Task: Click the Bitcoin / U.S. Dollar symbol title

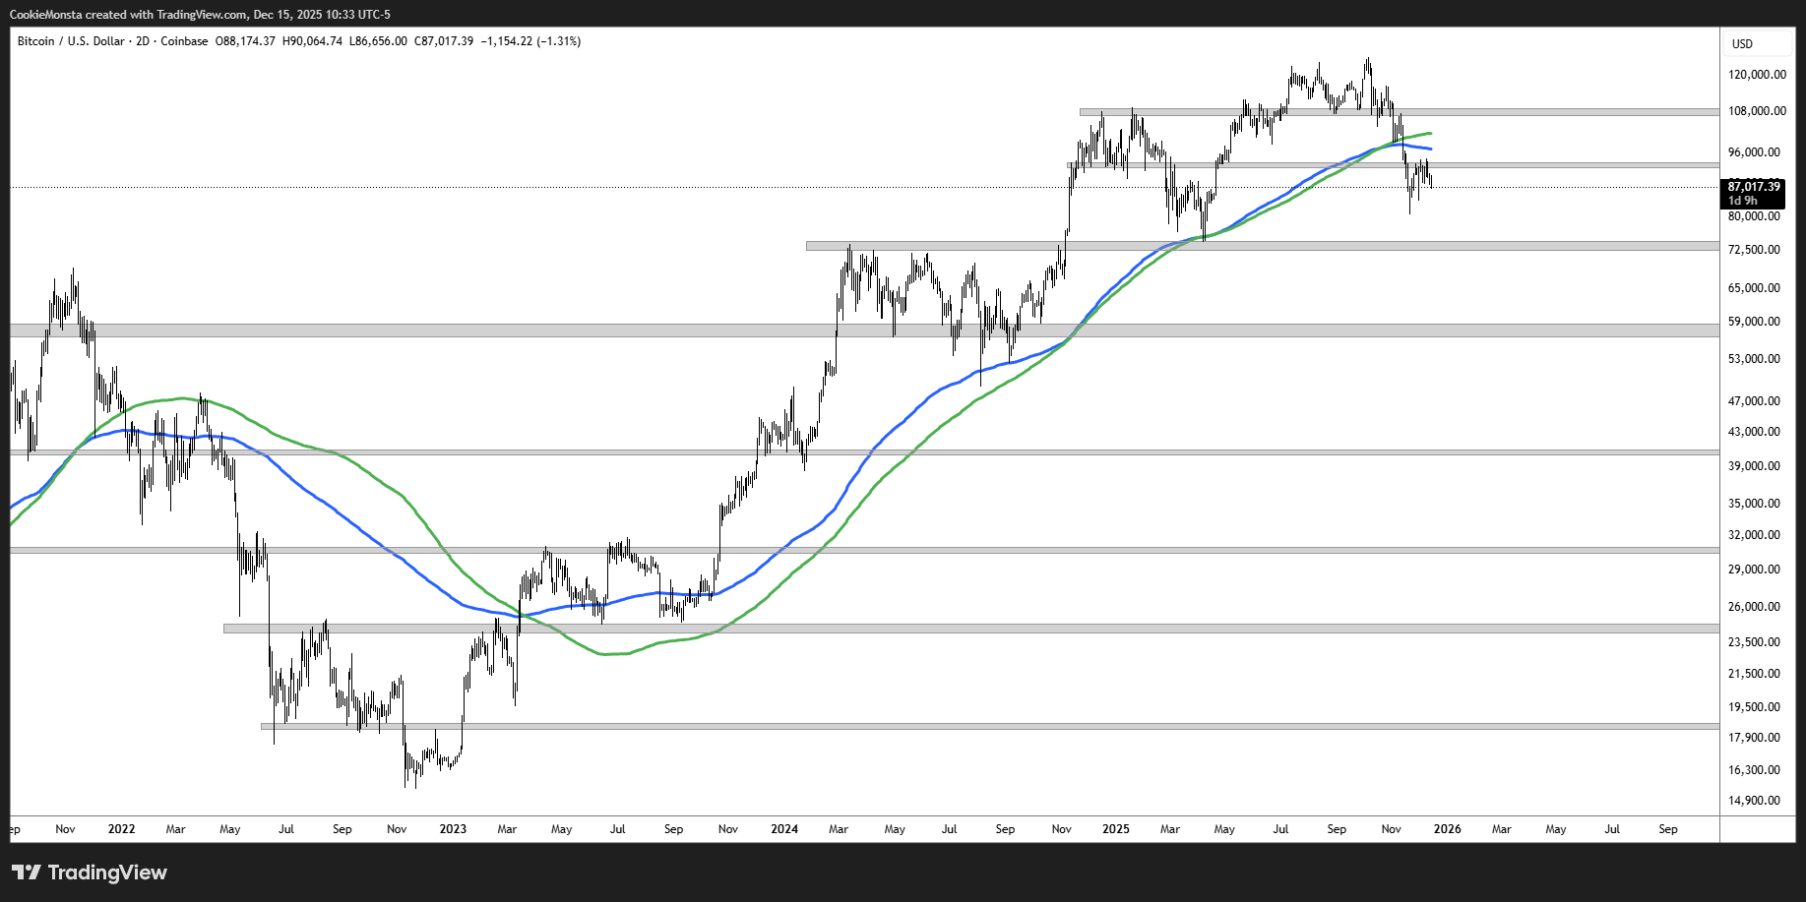Action: (x=71, y=41)
